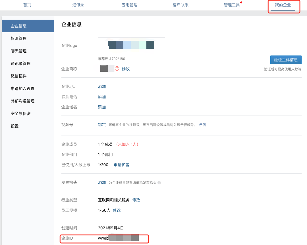
Task: Switch to the 通讯录 tab
Action: tap(78, 5)
